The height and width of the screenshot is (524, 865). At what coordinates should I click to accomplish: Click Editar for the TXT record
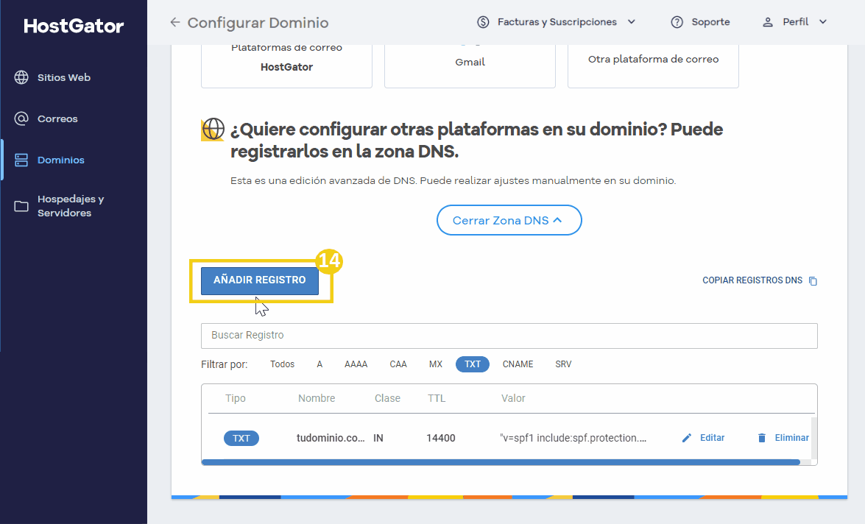pos(712,437)
